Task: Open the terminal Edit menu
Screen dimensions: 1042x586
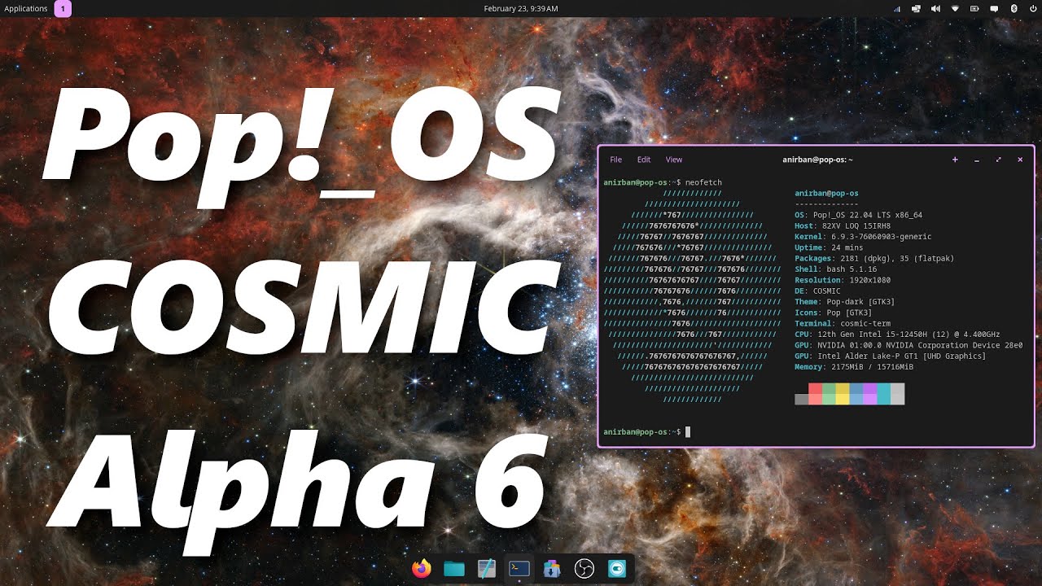Action: pos(644,160)
